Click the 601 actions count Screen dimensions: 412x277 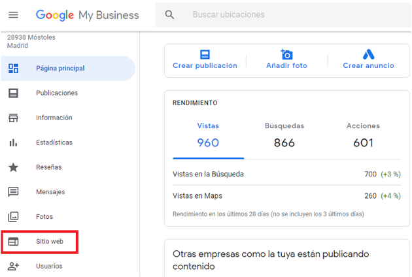point(363,143)
